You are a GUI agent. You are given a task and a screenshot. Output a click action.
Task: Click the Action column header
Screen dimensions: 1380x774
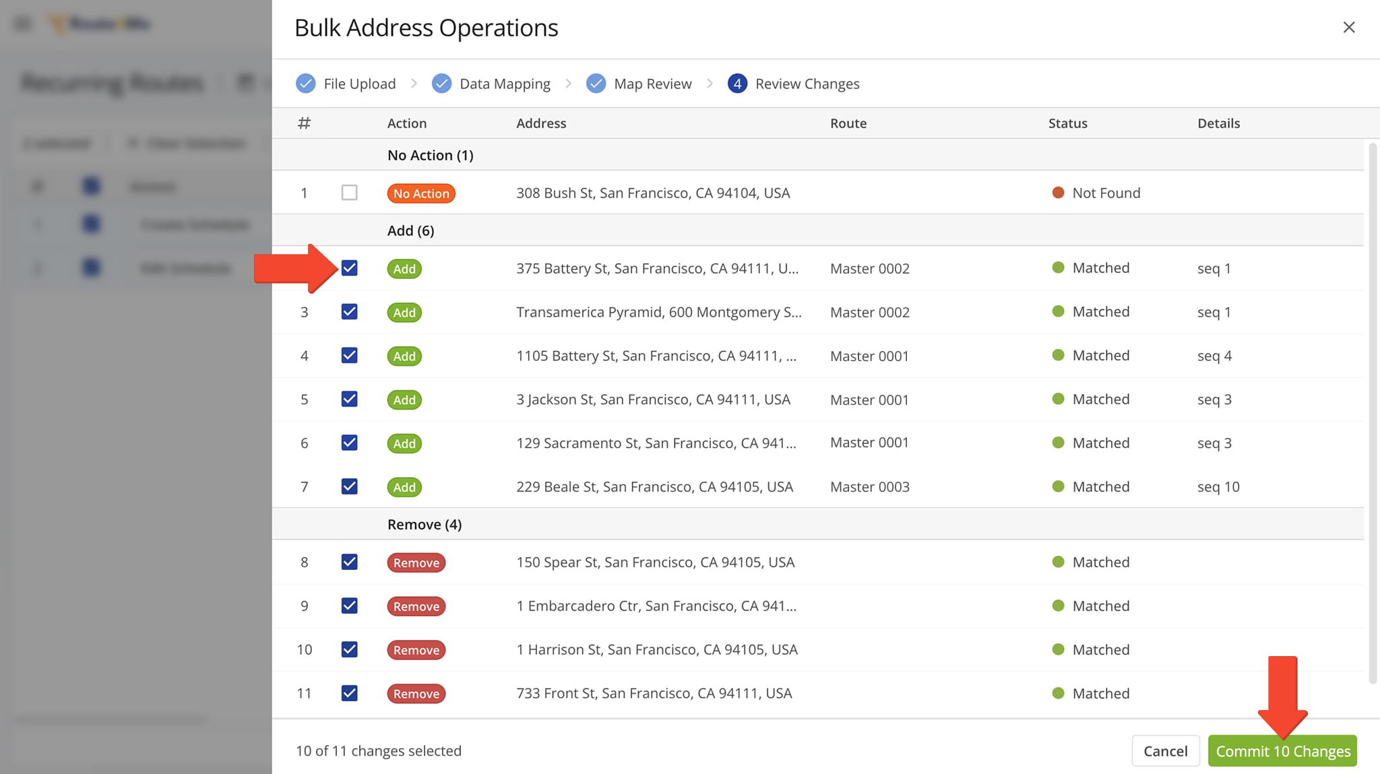tap(406, 123)
